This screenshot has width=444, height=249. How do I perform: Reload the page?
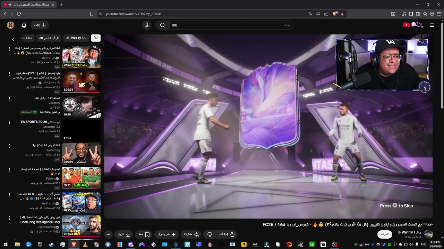point(19,14)
